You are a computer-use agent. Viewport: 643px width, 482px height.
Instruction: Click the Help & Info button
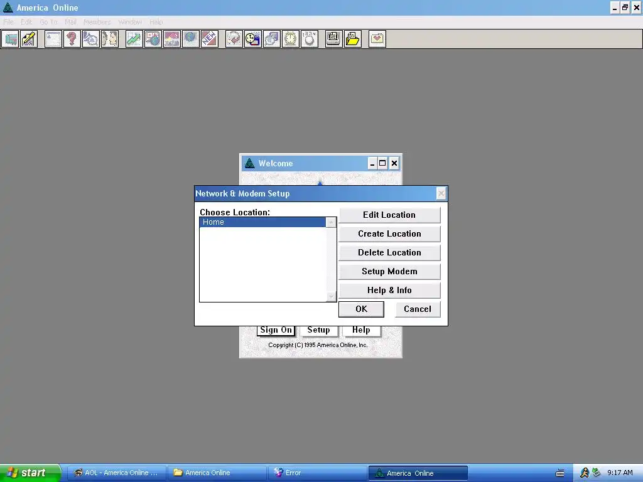[389, 290]
